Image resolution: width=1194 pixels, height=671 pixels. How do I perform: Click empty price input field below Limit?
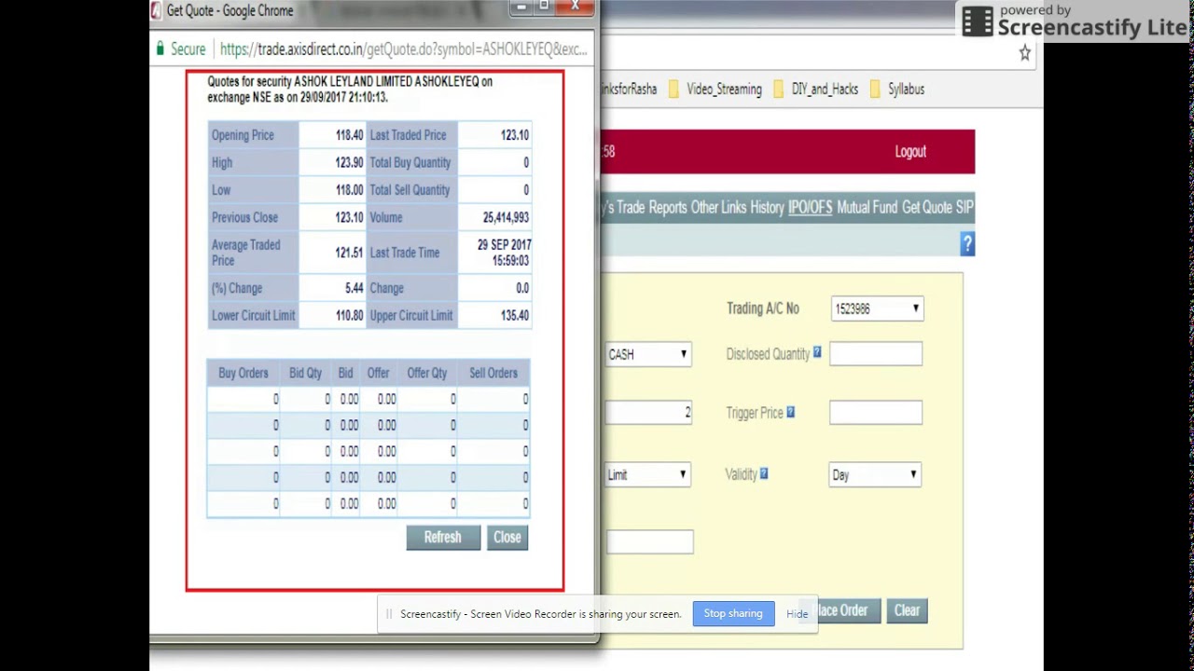(649, 541)
